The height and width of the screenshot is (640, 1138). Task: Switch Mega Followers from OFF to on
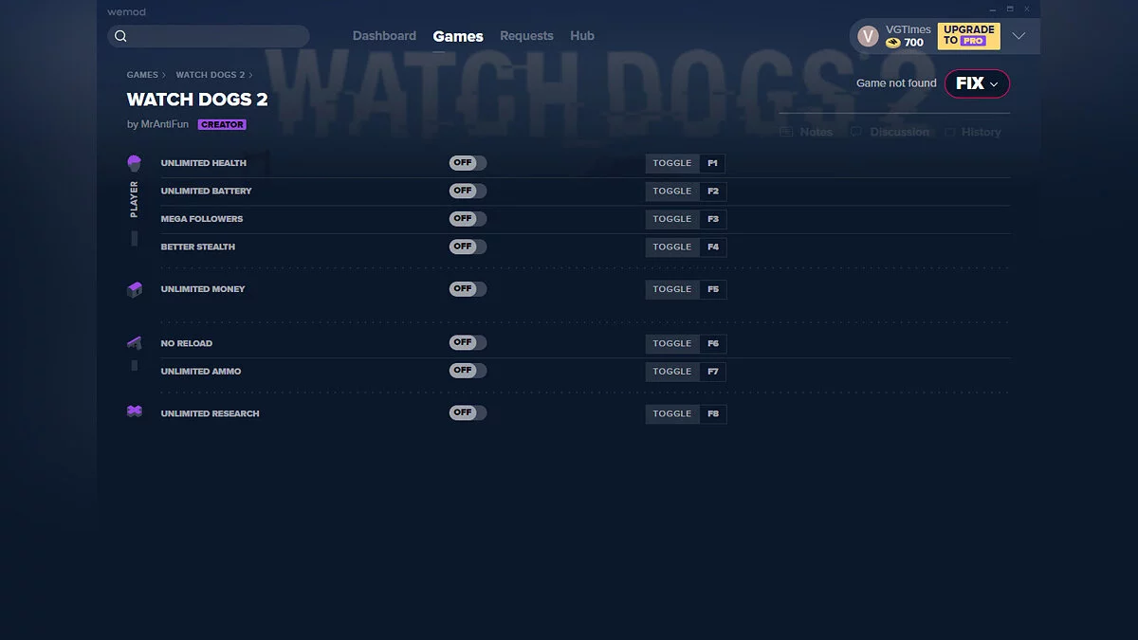pyautogui.click(x=467, y=218)
